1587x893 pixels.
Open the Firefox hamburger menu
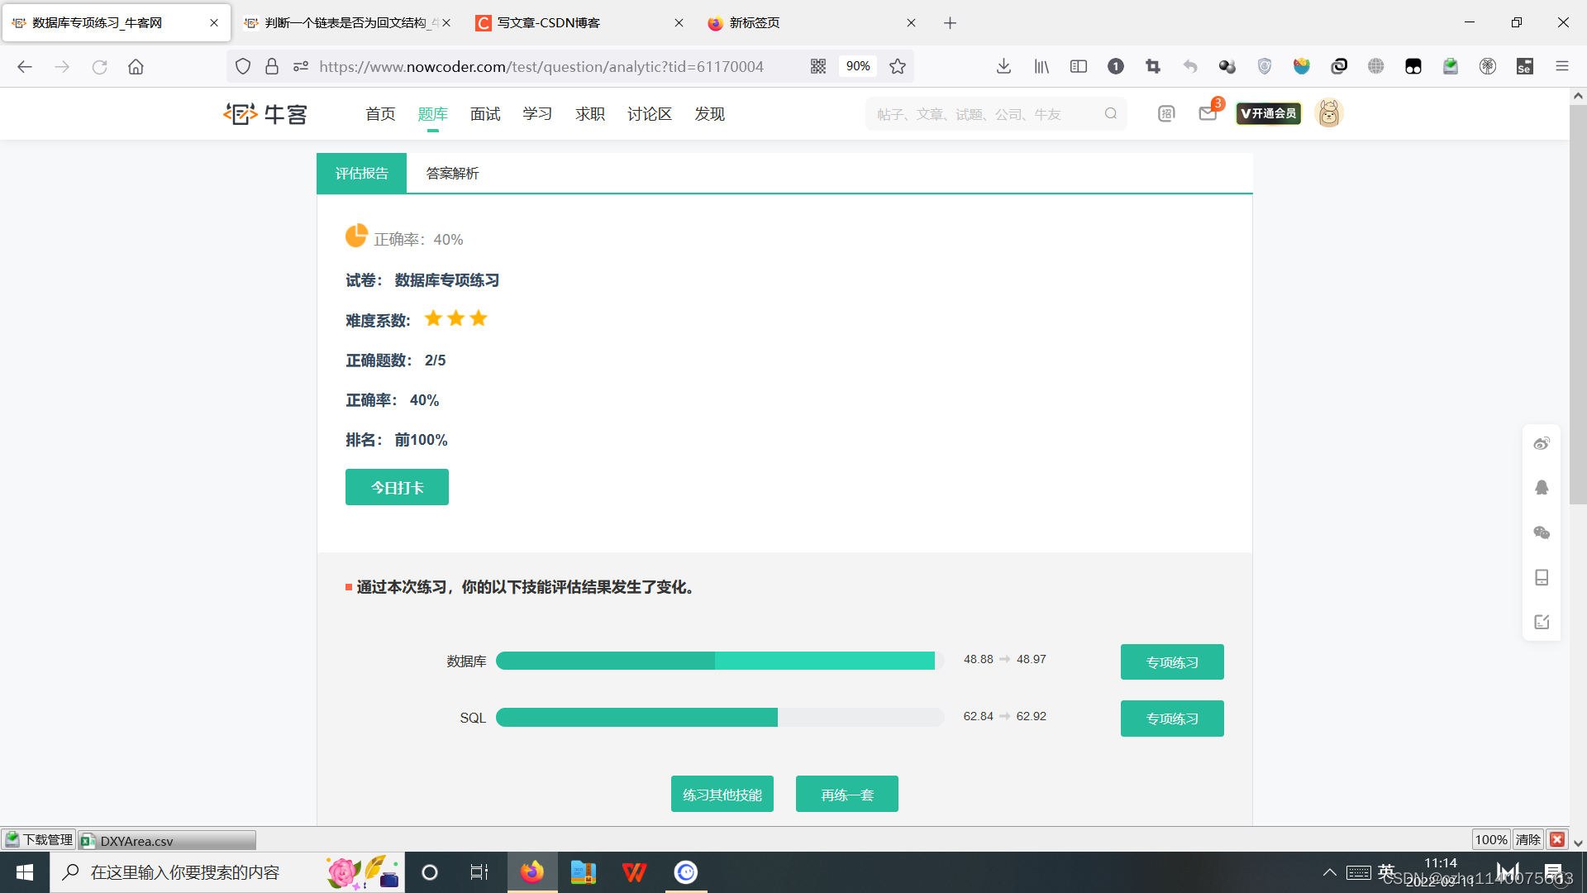[1562, 66]
